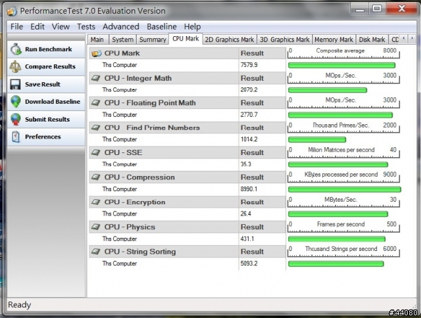Viewport: 421px width, 318px height.
Task: Open the File menu
Action: [16, 26]
